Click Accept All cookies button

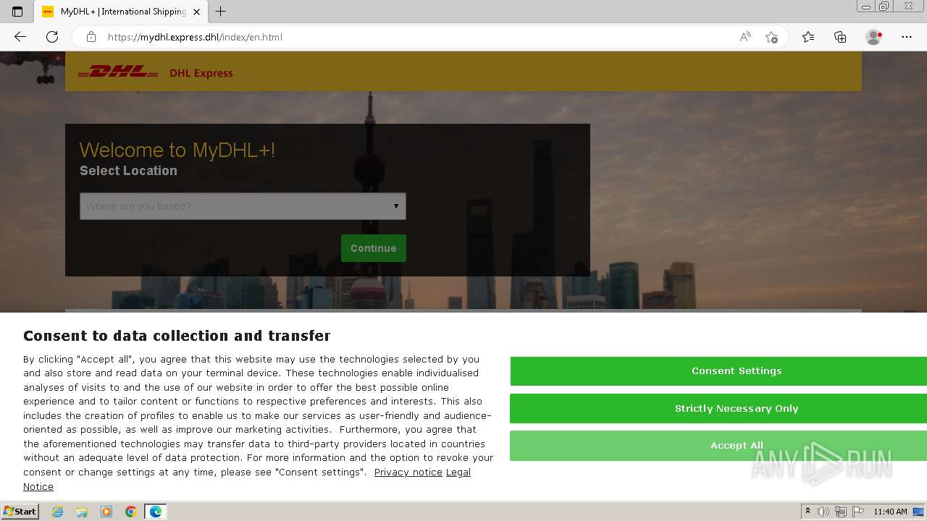[718, 446]
